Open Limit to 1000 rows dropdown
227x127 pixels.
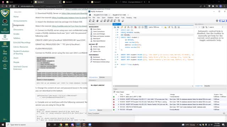click(155, 27)
